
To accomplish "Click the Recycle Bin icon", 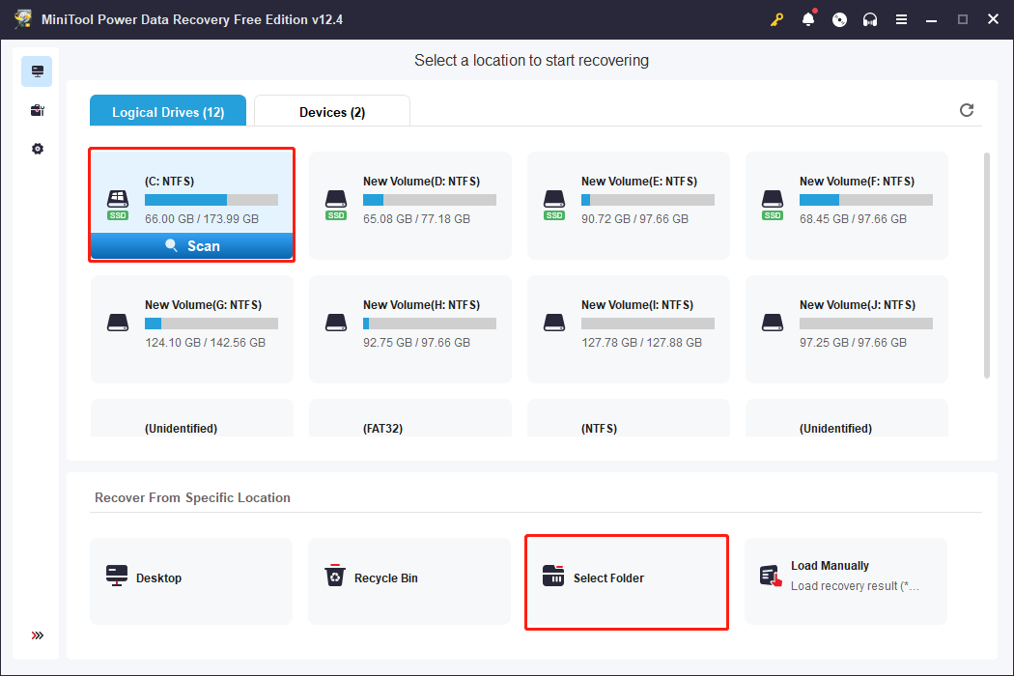I will pos(335,576).
